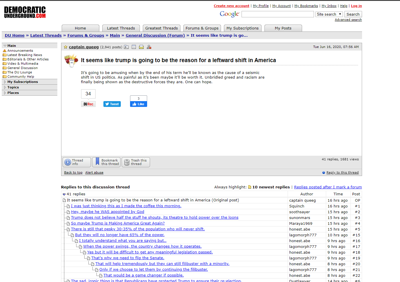
Task: Switch to the Latest Threads tab
Action: (121, 28)
